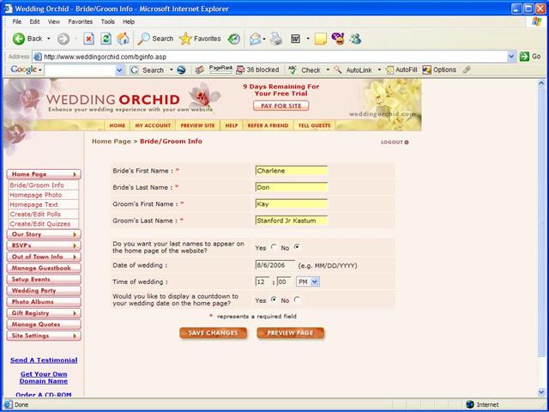Print the page with the printer icon

[276, 39]
